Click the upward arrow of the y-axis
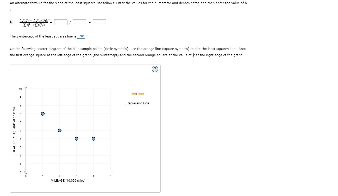 click(x=26, y=86)
